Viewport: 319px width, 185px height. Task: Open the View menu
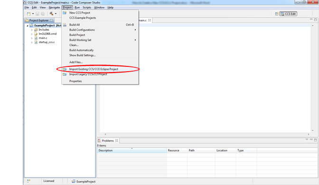click(43, 8)
